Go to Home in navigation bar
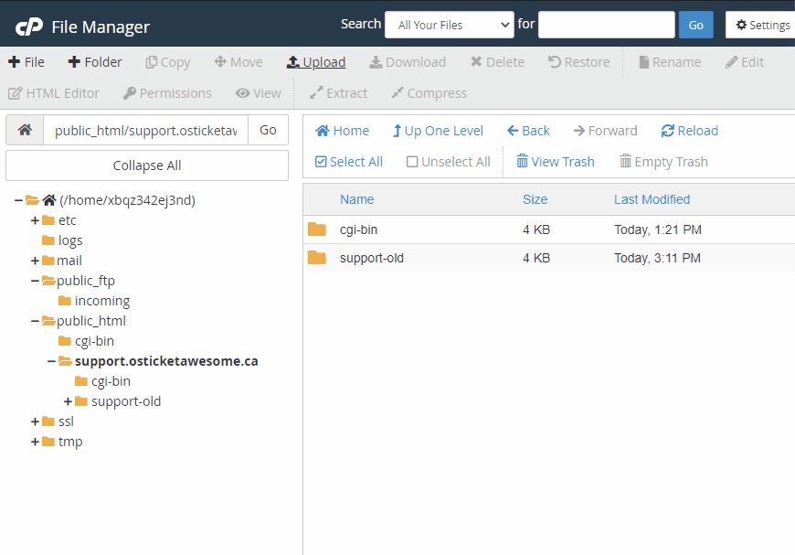 pos(343,131)
